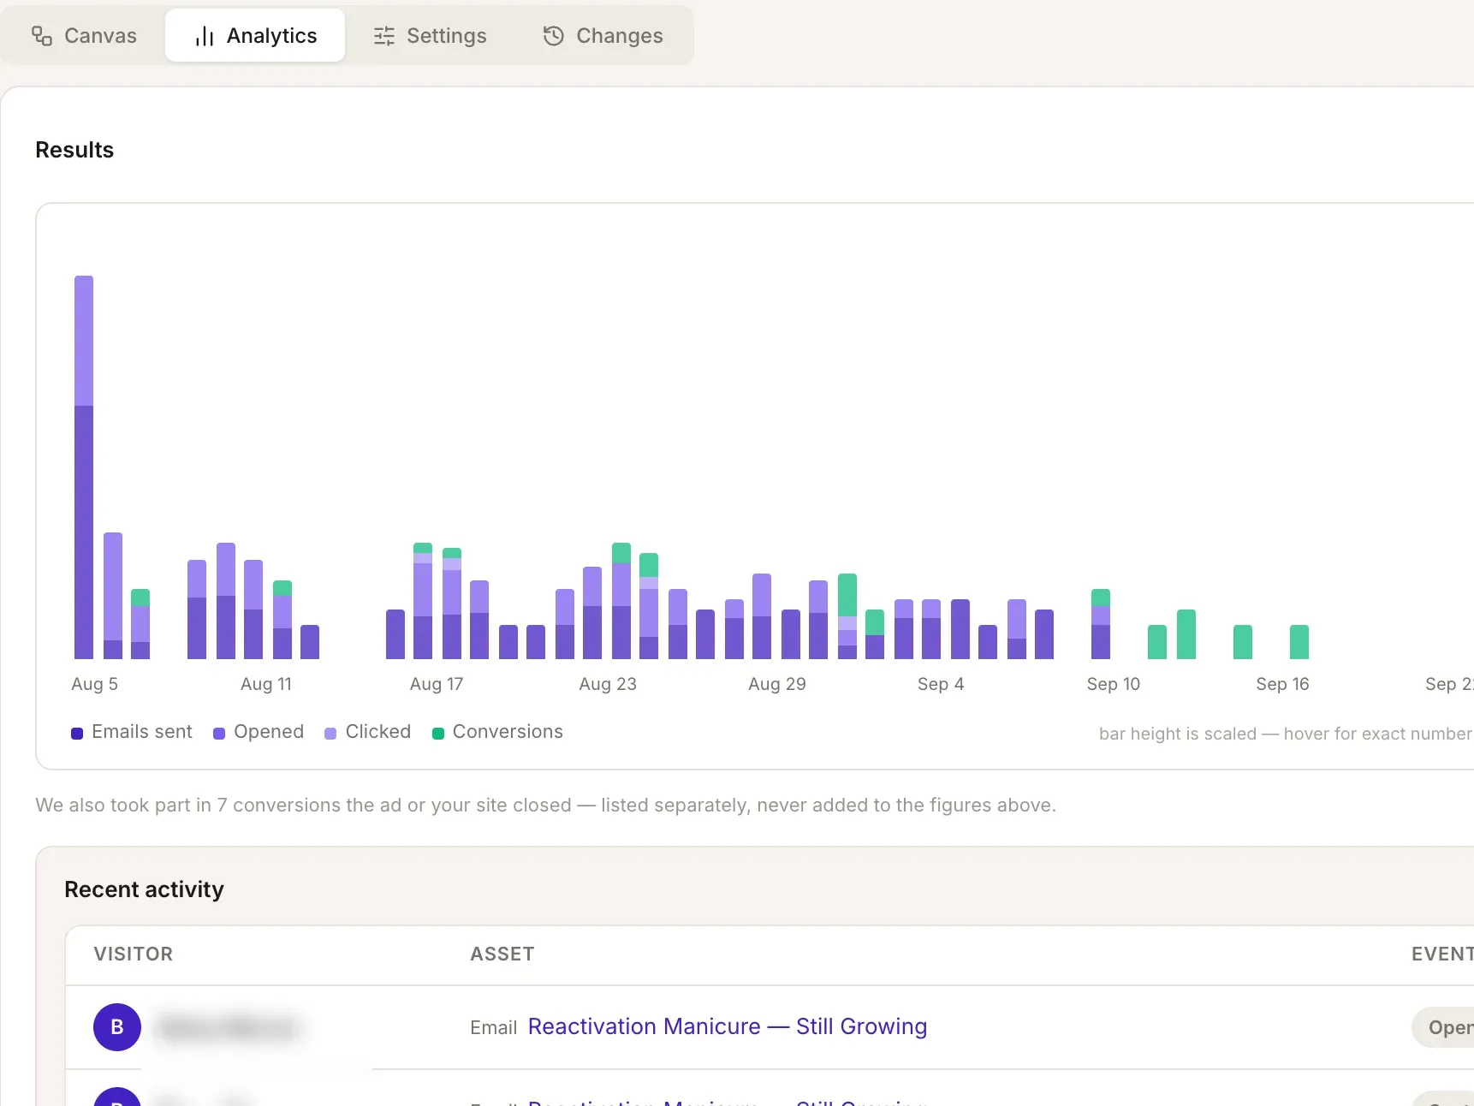The width and height of the screenshot is (1474, 1106).
Task: Open first Reactivation Manicure — Still Growing link
Action: pyautogui.click(x=728, y=1026)
